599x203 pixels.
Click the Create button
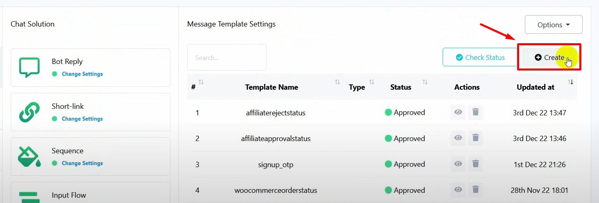(x=549, y=57)
